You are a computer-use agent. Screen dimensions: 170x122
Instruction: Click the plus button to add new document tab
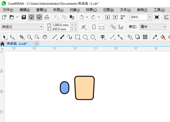click(36, 43)
